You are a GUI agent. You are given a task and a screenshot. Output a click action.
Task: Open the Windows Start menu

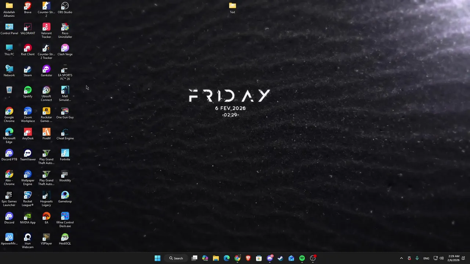(x=158, y=258)
